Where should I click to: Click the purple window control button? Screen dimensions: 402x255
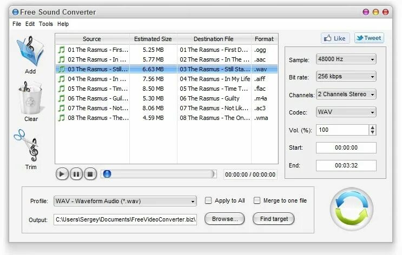366,12
